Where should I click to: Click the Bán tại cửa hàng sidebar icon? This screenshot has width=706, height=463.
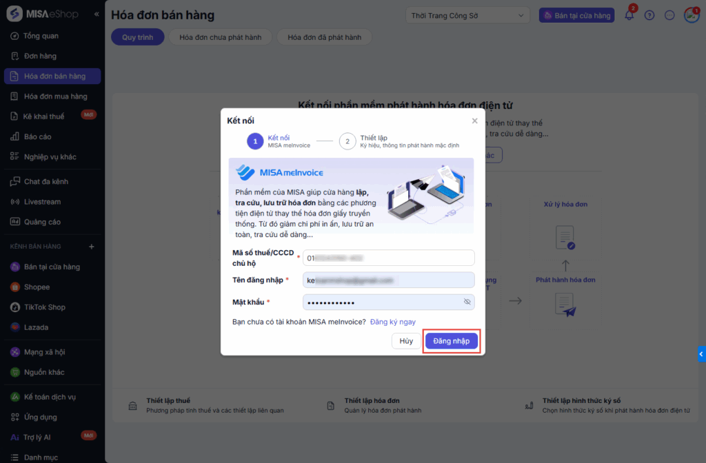[15, 267]
